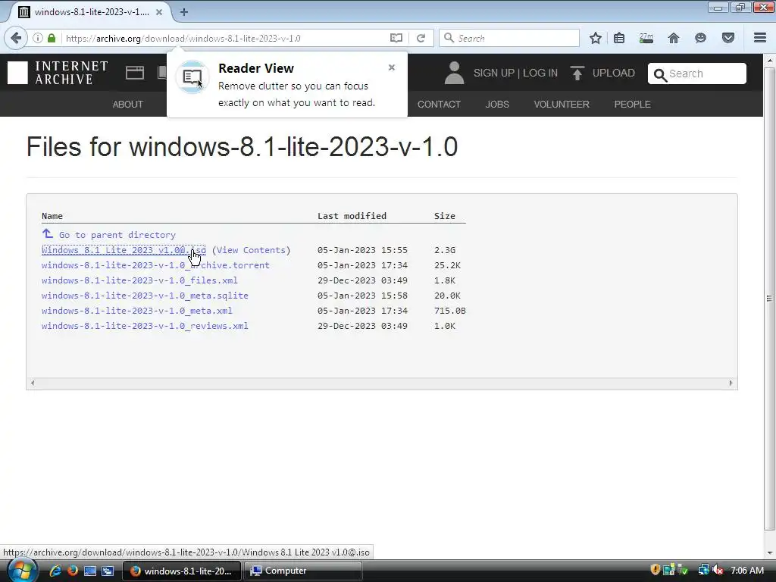
Task: Open Windows Start orb
Action: coord(22,571)
